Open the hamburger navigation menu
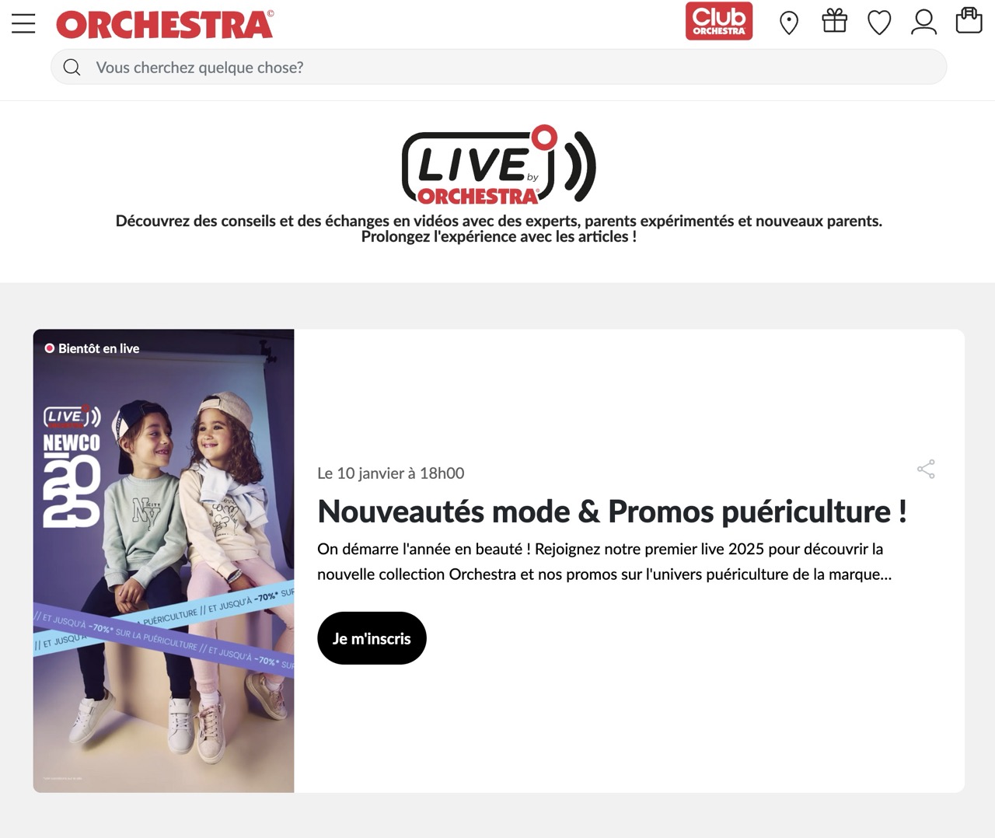Screen dimensions: 995x838 (23, 23)
